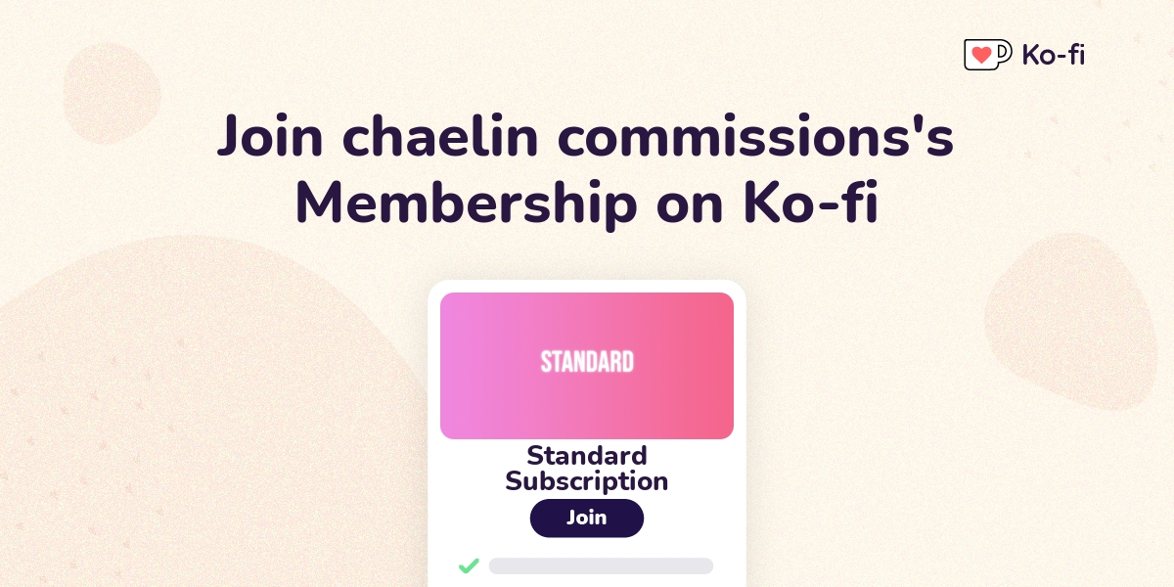Click the Ko-fi brand name text
Screen dimensions: 1174x587
coord(1054,56)
